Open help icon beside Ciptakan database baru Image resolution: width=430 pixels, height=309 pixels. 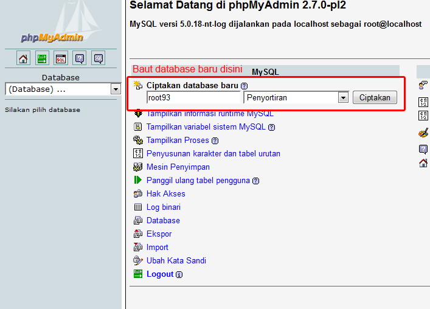[244, 86]
